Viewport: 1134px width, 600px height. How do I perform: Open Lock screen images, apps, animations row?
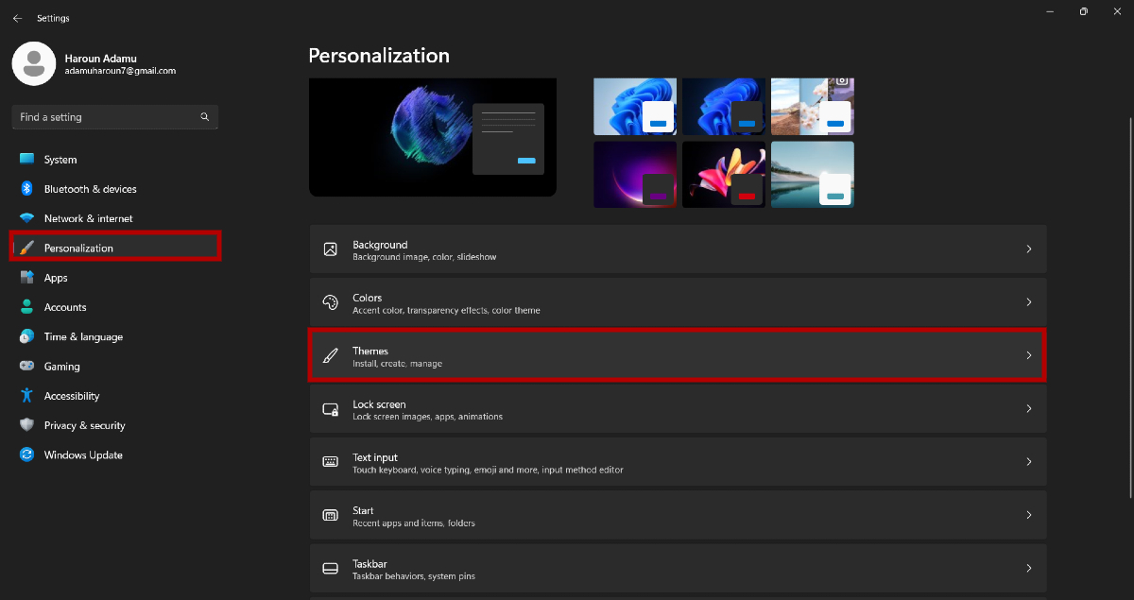678,409
